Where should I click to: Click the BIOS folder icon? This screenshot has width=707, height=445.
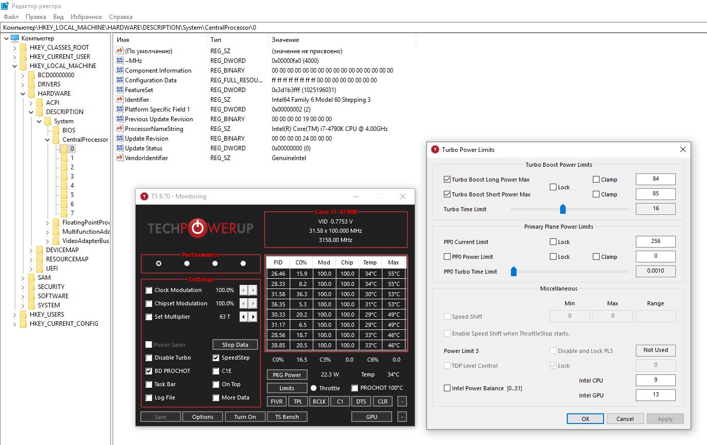coord(56,130)
